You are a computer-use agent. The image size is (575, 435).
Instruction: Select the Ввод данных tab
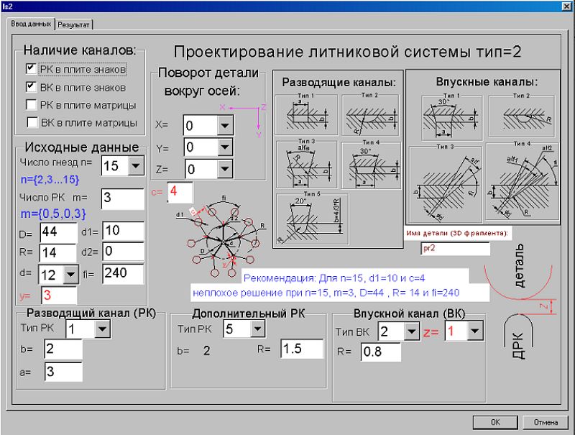pos(30,23)
